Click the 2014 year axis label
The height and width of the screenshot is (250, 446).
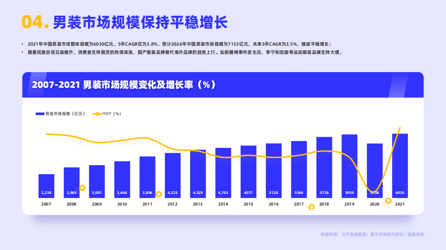click(223, 204)
